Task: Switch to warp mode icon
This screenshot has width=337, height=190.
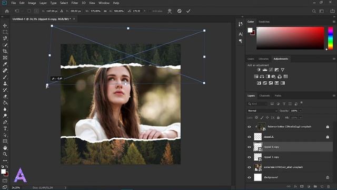Action: click(170, 11)
